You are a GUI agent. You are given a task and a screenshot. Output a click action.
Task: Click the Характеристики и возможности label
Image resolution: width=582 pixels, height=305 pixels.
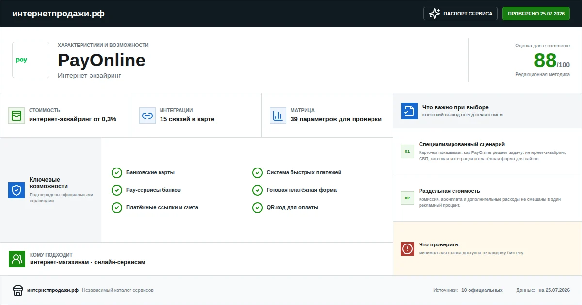(103, 45)
